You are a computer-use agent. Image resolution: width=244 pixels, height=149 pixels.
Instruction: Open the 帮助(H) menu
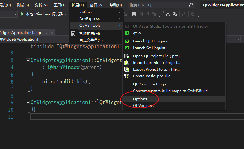tap(116, 5)
